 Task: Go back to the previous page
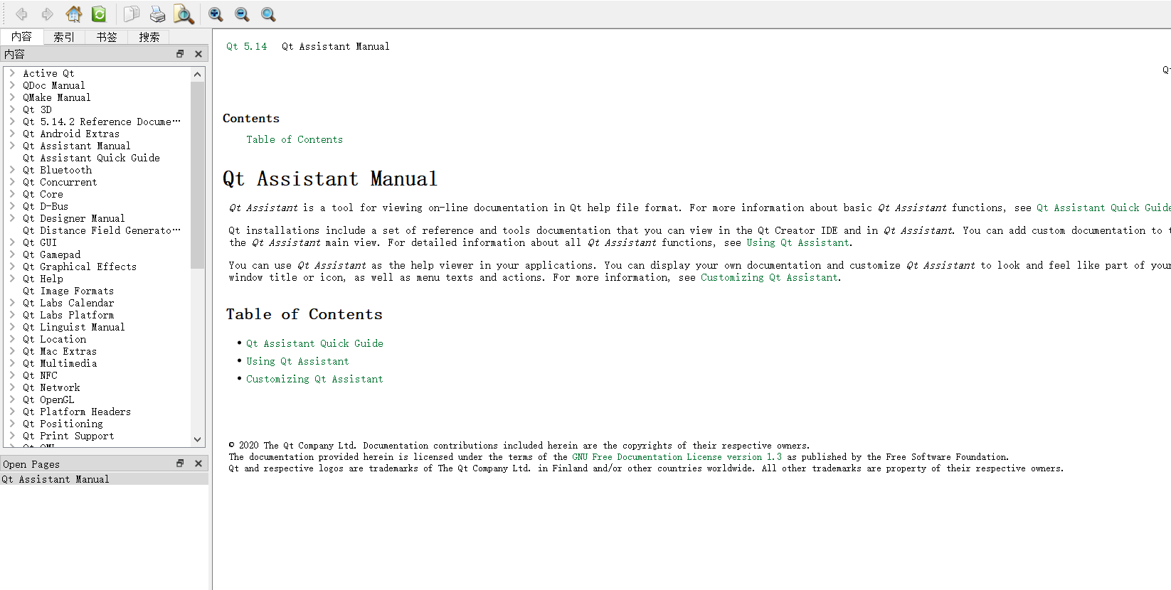point(21,14)
